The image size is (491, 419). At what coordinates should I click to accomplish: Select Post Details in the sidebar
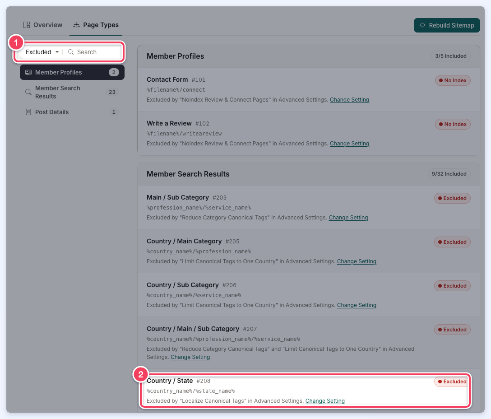pyautogui.click(x=72, y=112)
